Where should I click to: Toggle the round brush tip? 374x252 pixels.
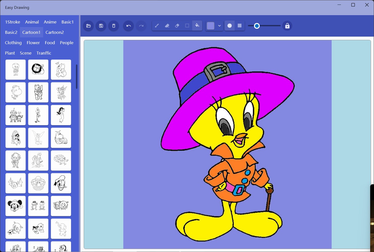coord(229,26)
